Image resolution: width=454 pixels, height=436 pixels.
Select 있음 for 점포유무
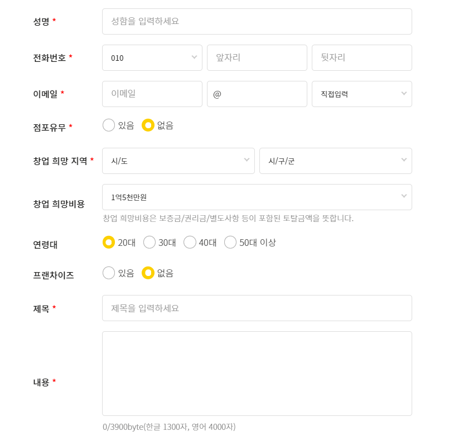click(x=109, y=125)
